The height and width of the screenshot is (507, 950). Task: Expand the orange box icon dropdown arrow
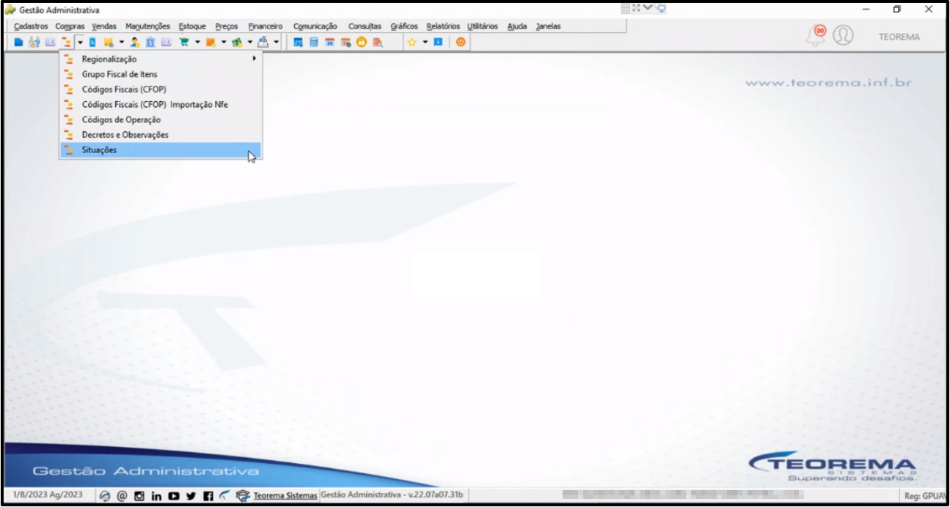pos(224,42)
